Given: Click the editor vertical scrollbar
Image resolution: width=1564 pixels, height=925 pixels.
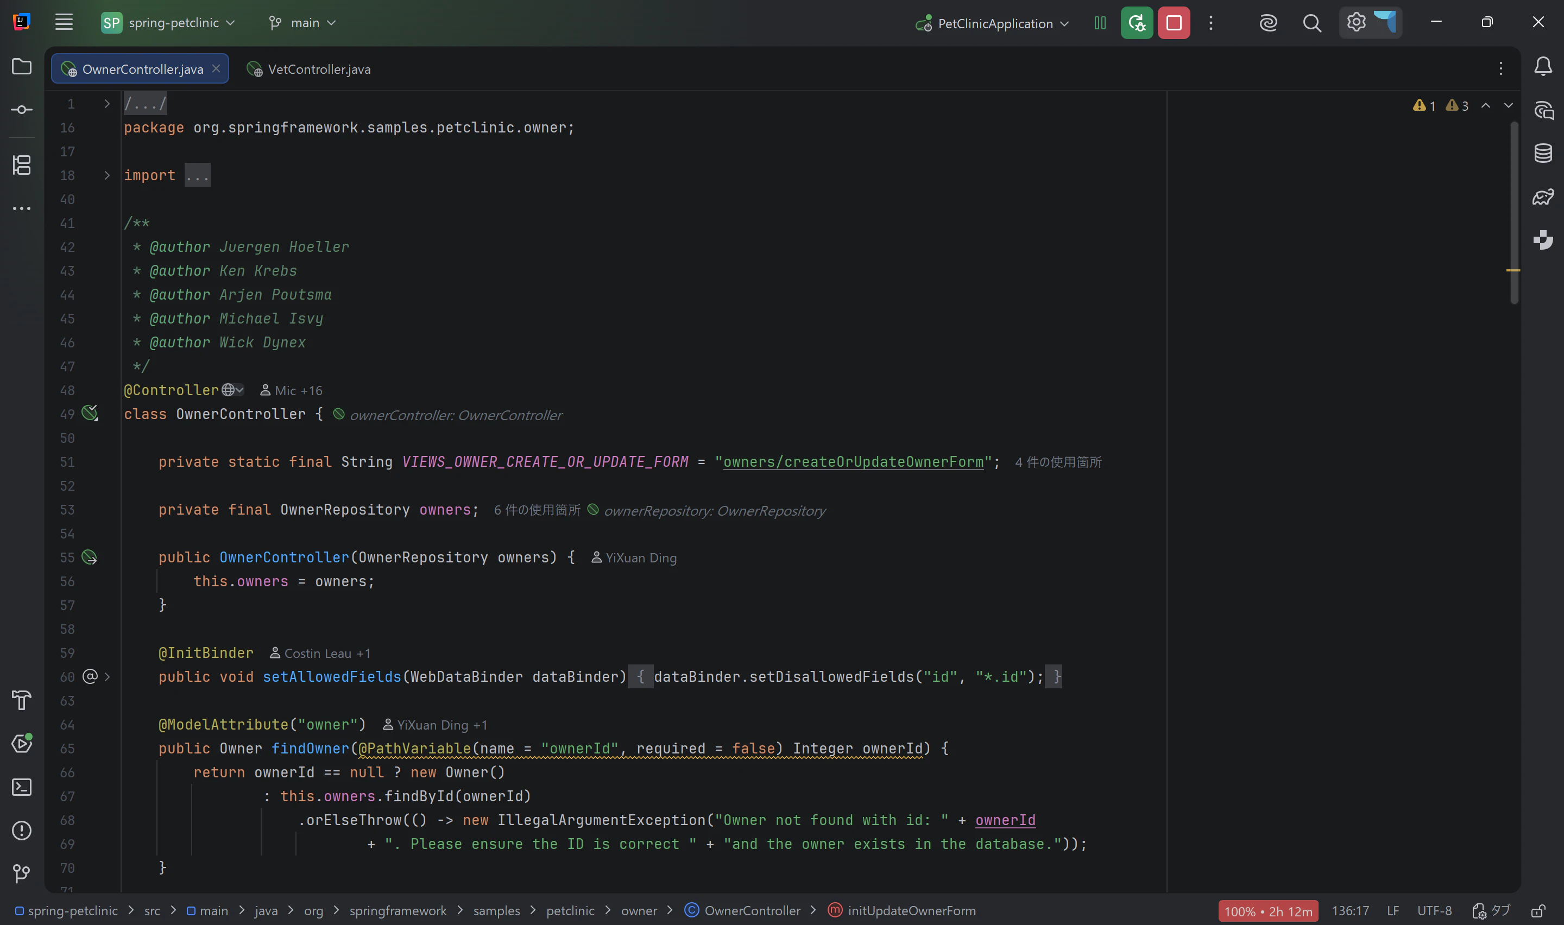Looking at the screenshot, I should pyautogui.click(x=1514, y=213).
